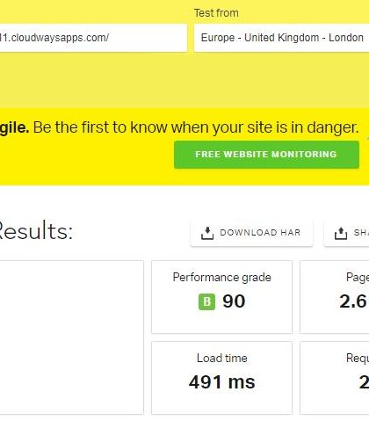Open the Europe - United Kingdom - London dropdown

pos(281,38)
